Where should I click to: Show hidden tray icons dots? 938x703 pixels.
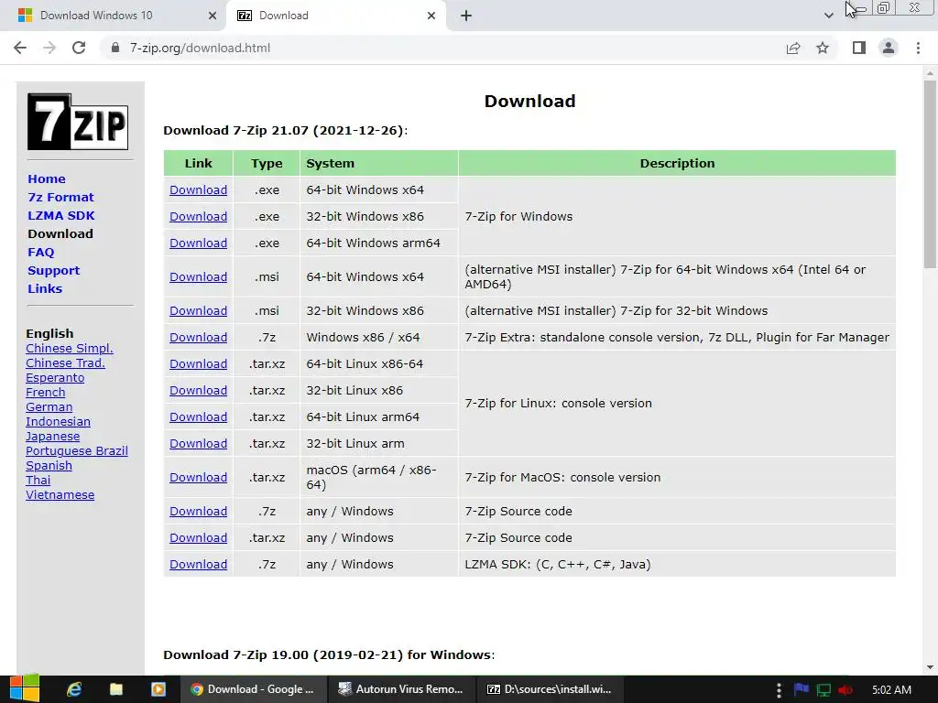[x=779, y=690]
